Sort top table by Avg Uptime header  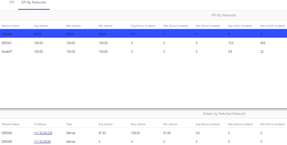click(41, 26)
